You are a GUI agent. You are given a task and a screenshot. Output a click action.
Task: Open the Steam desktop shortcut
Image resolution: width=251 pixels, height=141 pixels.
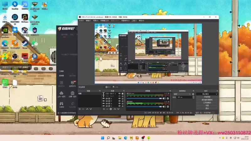pyautogui.click(x=25, y=44)
